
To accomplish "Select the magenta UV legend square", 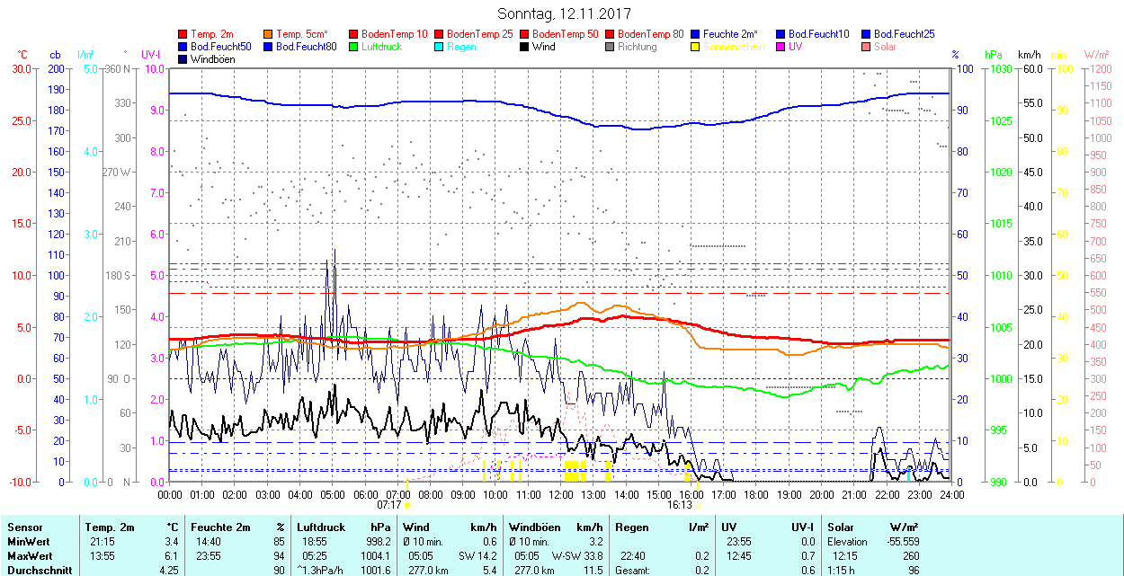I will click(781, 47).
